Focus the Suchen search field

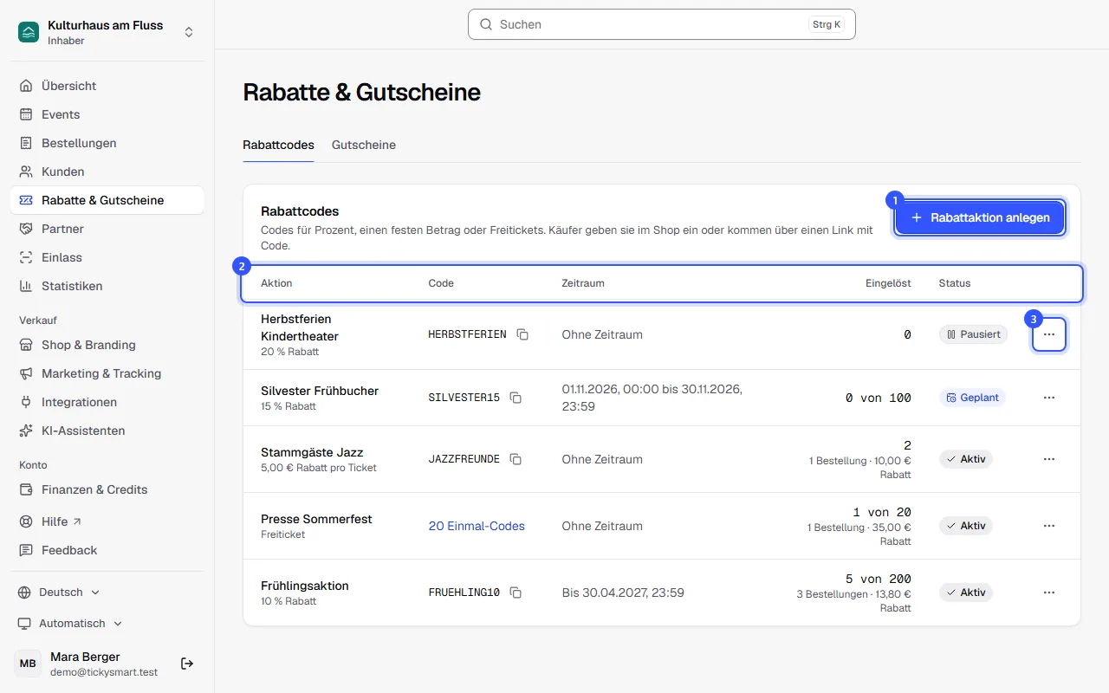662,24
